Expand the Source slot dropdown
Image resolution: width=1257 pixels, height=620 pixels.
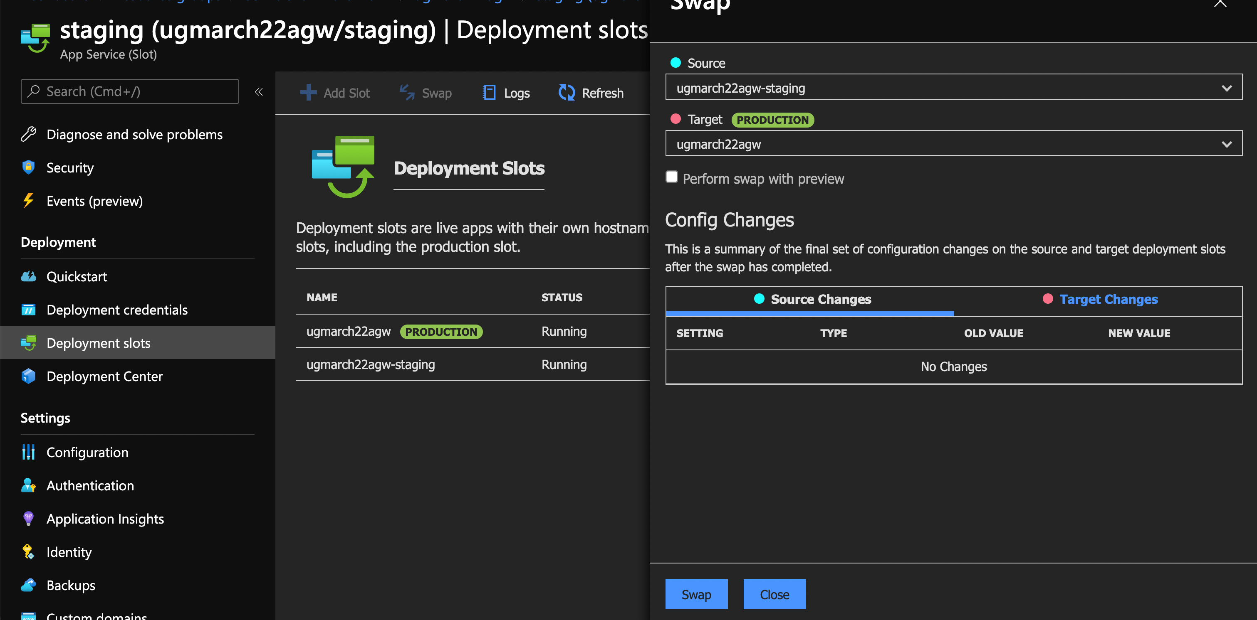click(1227, 88)
